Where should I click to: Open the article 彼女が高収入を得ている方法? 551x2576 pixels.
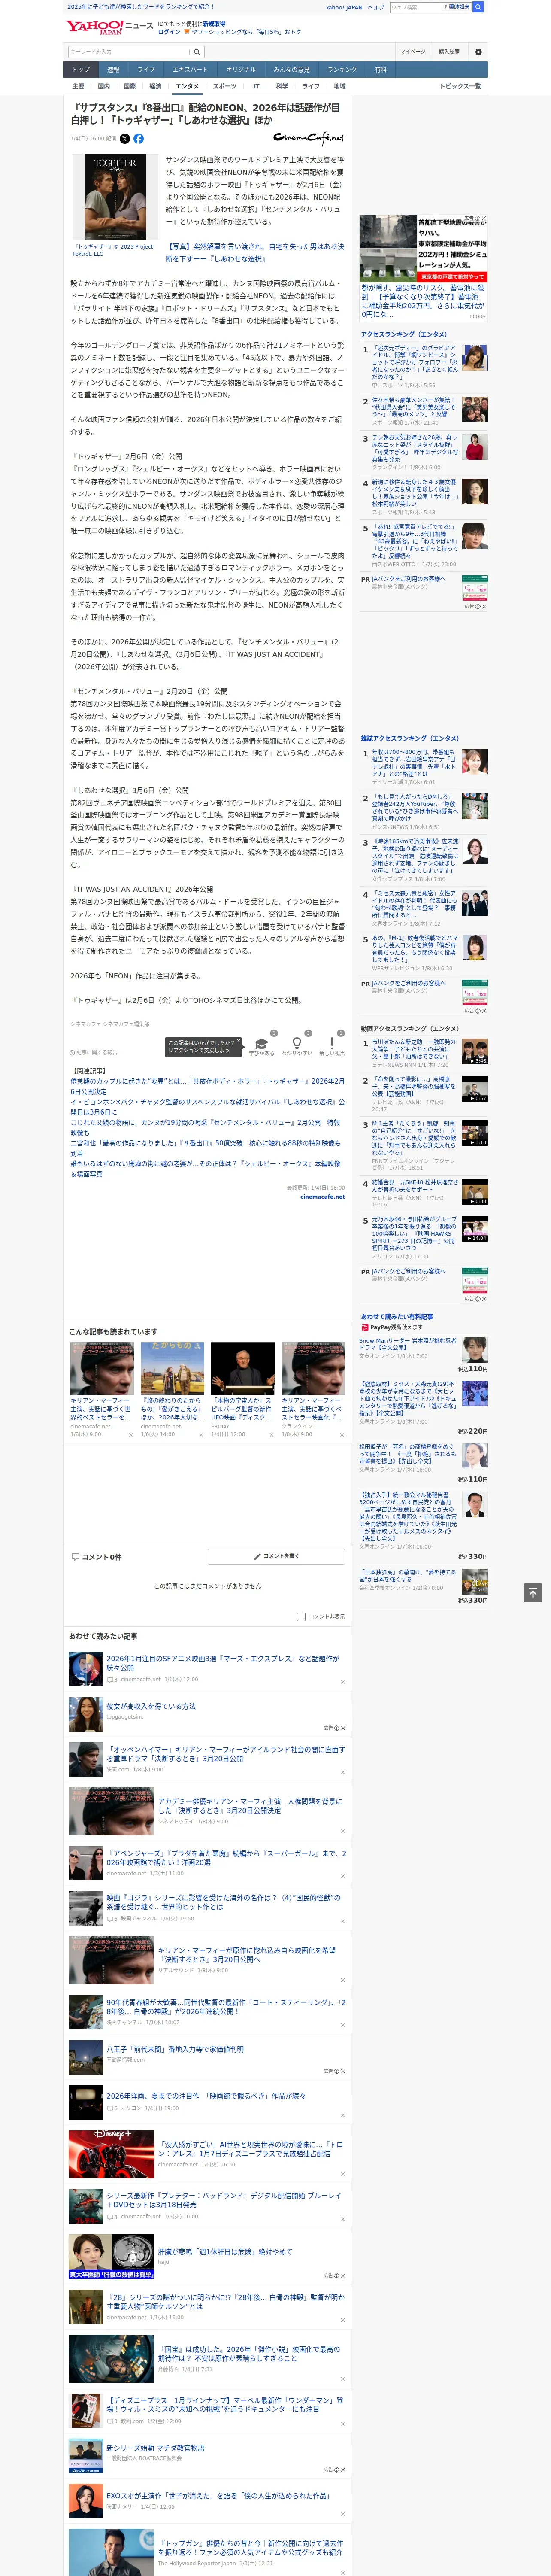click(x=151, y=1707)
